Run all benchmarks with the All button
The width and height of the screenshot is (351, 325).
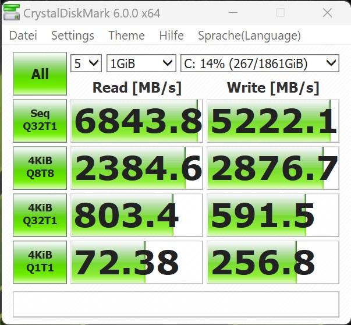[x=40, y=74]
